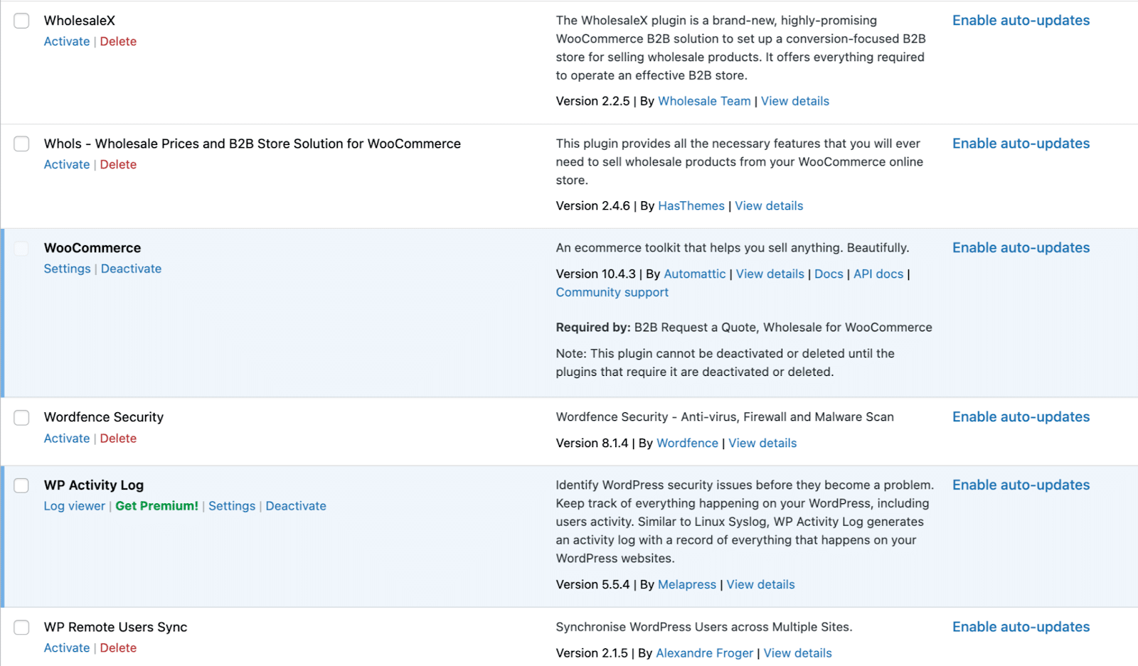This screenshot has height=666, width=1138.
Task: Enable auto-updates for Wordfence Security
Action: [x=1021, y=417]
